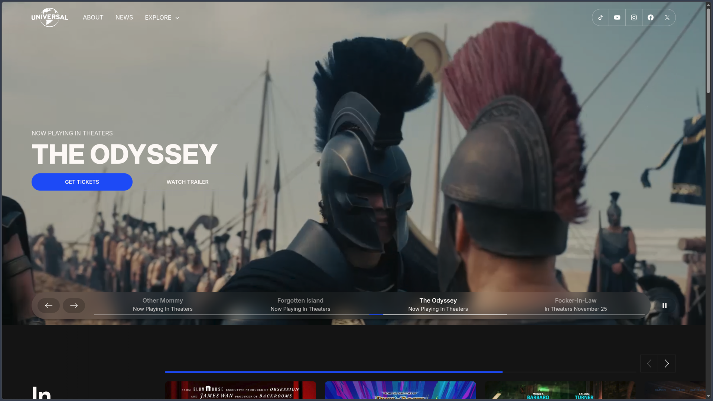Viewport: 713px width, 401px height.
Task: Show next movies in poster carousel
Action: point(667,363)
